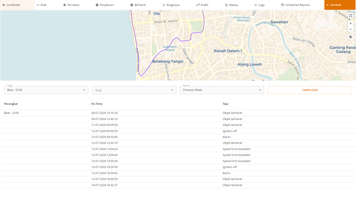Open the map layer globe icon
Screen dimensions: 356x200
click(350, 37)
